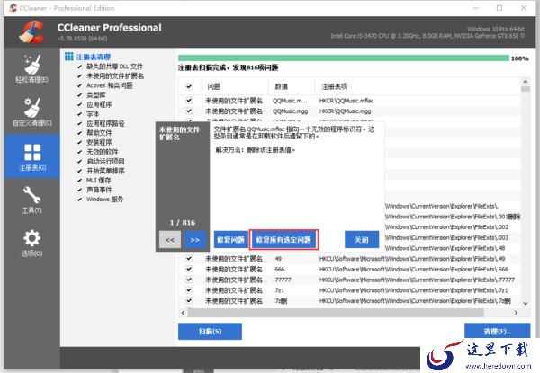This screenshot has height=373, width=540.
Task: Uncheck the .49 row checkbox
Action: coord(189,259)
